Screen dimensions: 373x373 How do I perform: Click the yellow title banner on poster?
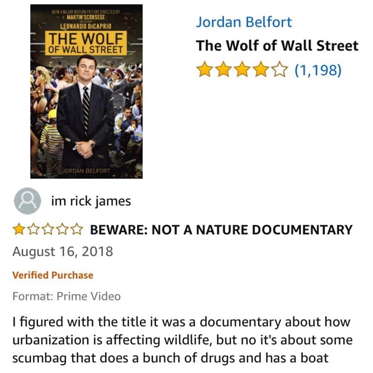click(86, 43)
